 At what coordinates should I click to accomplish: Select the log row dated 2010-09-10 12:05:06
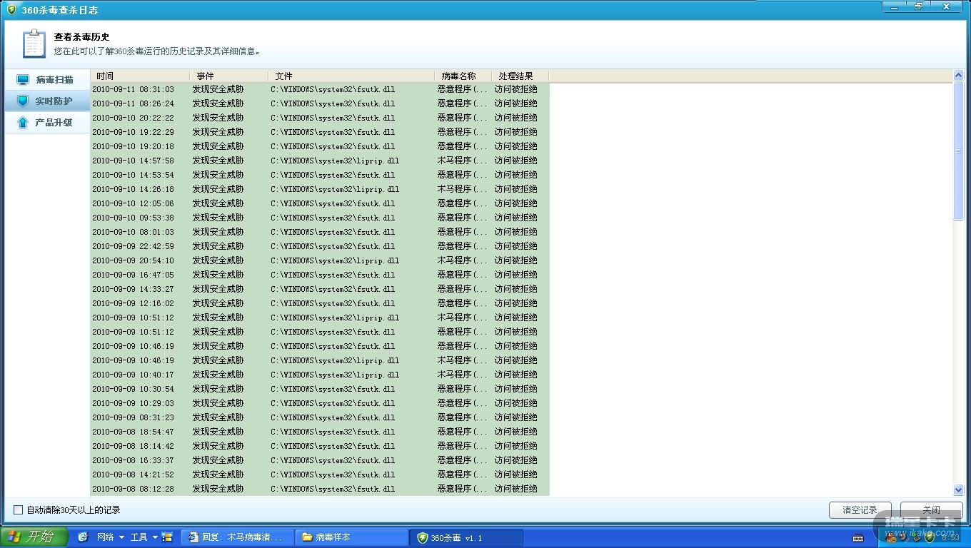click(320, 203)
